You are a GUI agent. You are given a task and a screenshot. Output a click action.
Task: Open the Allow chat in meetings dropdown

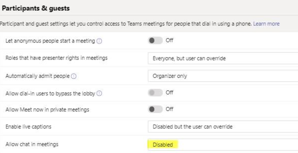pyautogui.click(x=222, y=145)
